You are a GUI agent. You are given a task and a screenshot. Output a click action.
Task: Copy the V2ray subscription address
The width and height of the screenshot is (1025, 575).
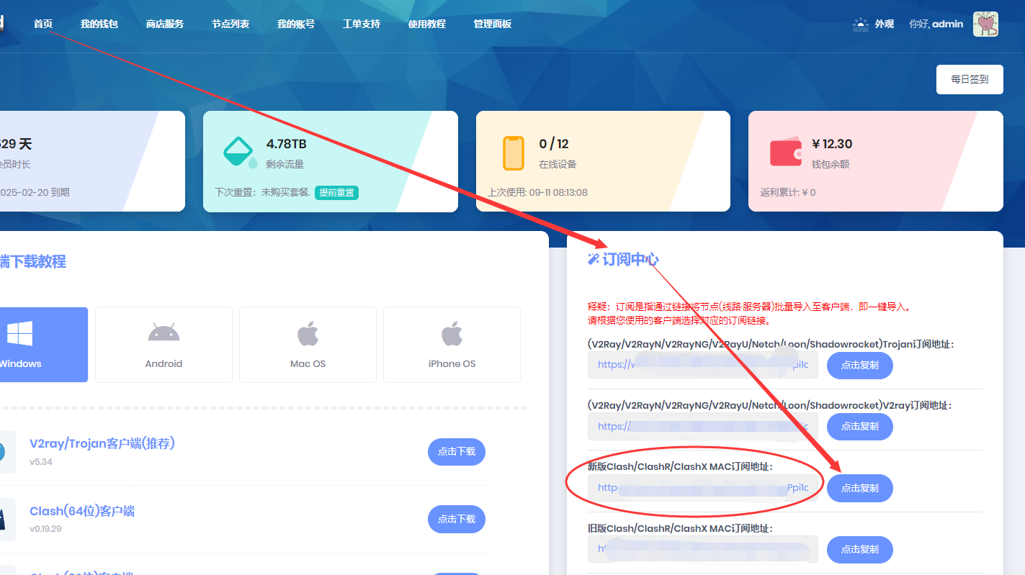click(x=860, y=427)
